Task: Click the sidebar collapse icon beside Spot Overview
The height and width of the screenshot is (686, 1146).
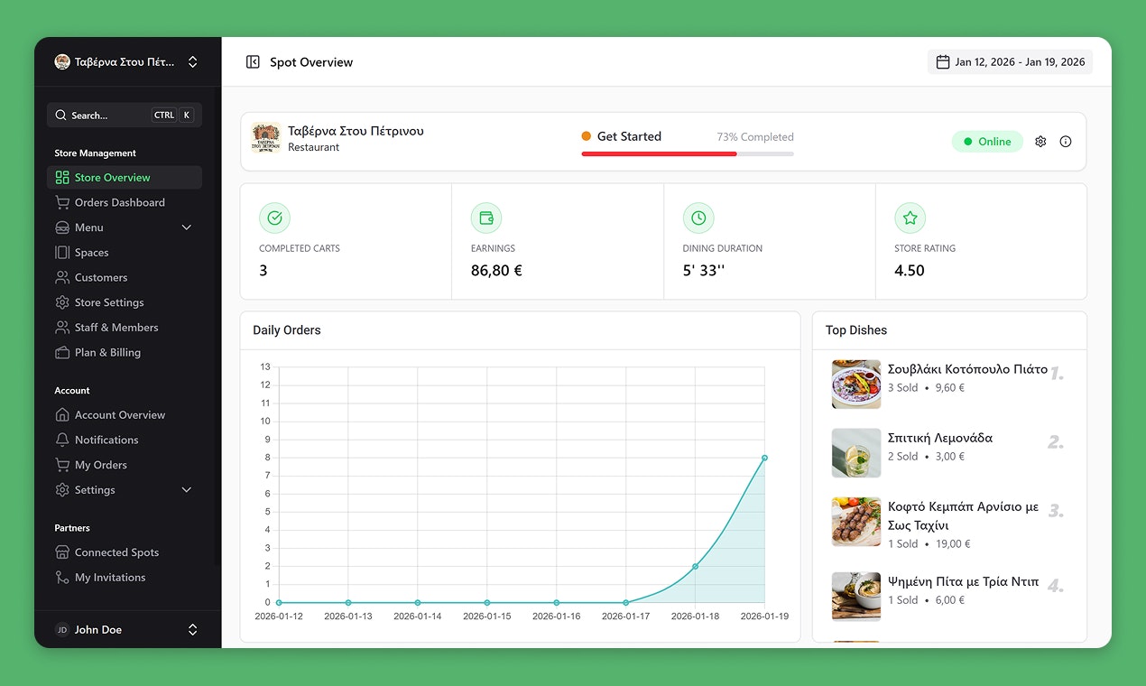Action: coord(251,61)
